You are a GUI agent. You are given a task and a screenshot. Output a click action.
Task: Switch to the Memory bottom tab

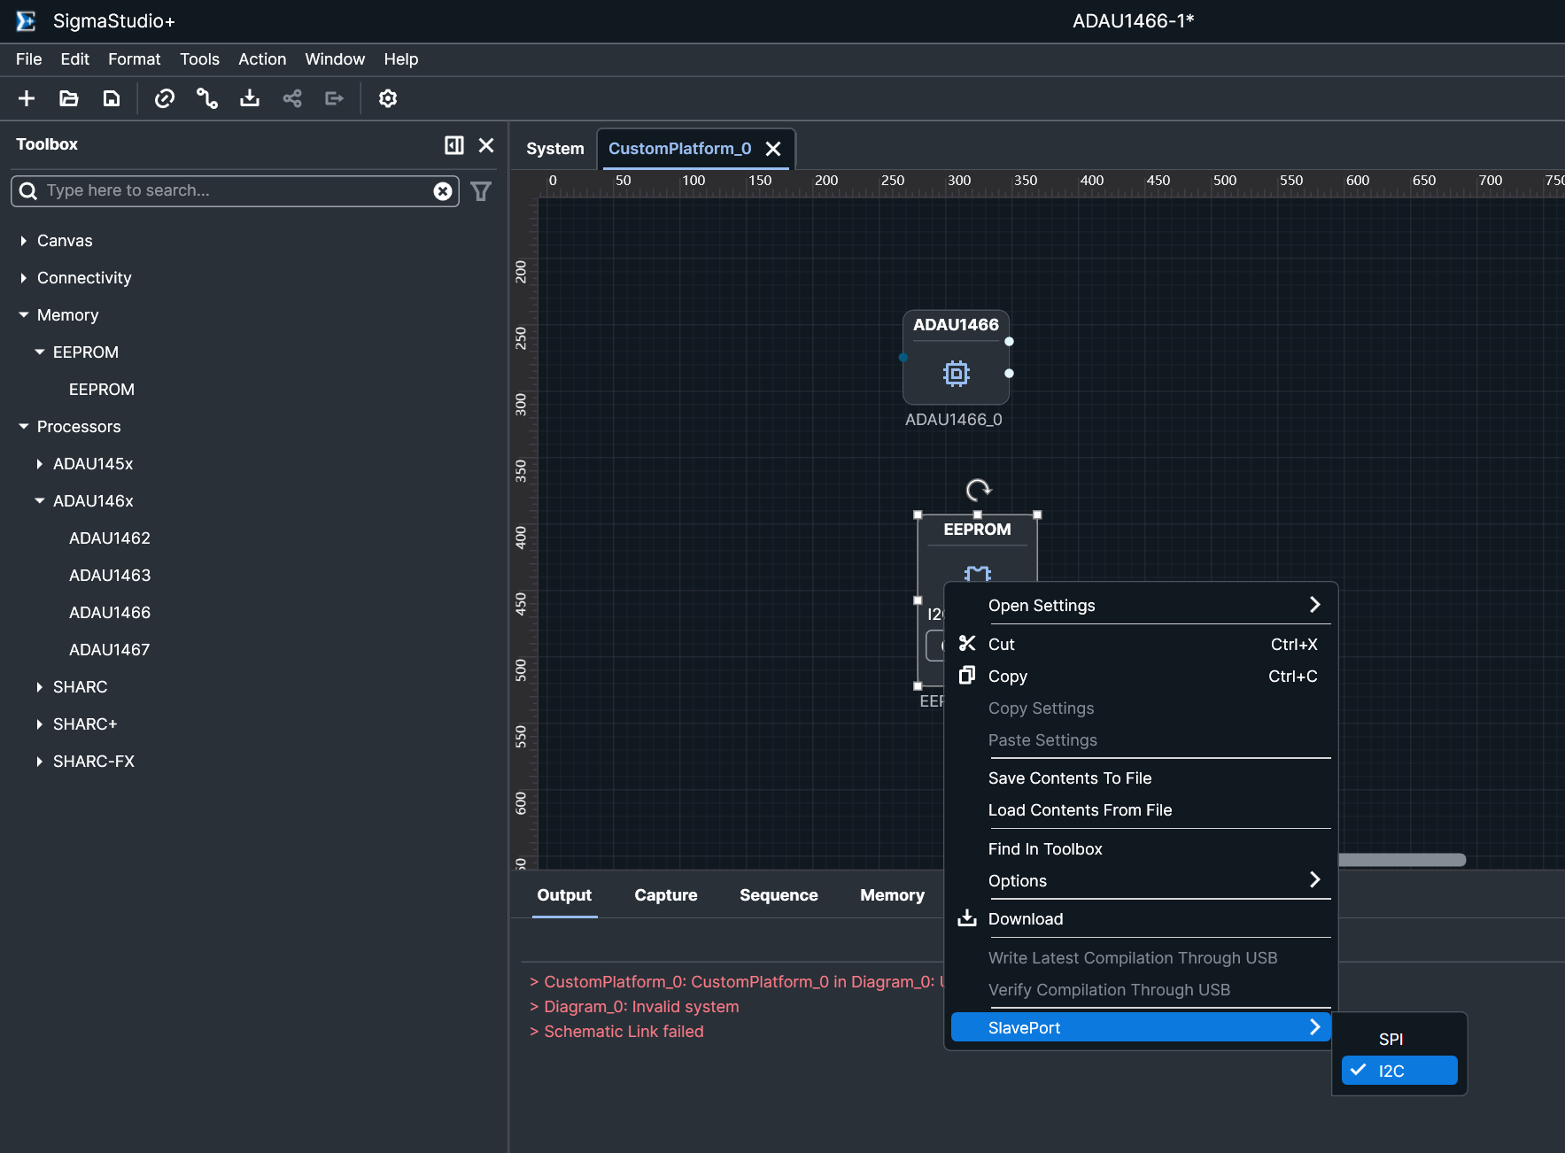point(893,895)
